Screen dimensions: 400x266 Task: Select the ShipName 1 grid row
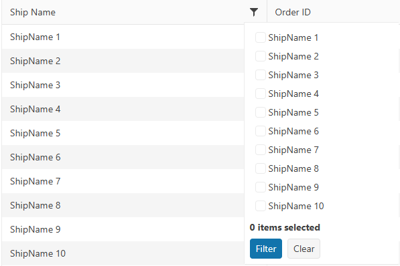(x=123, y=37)
